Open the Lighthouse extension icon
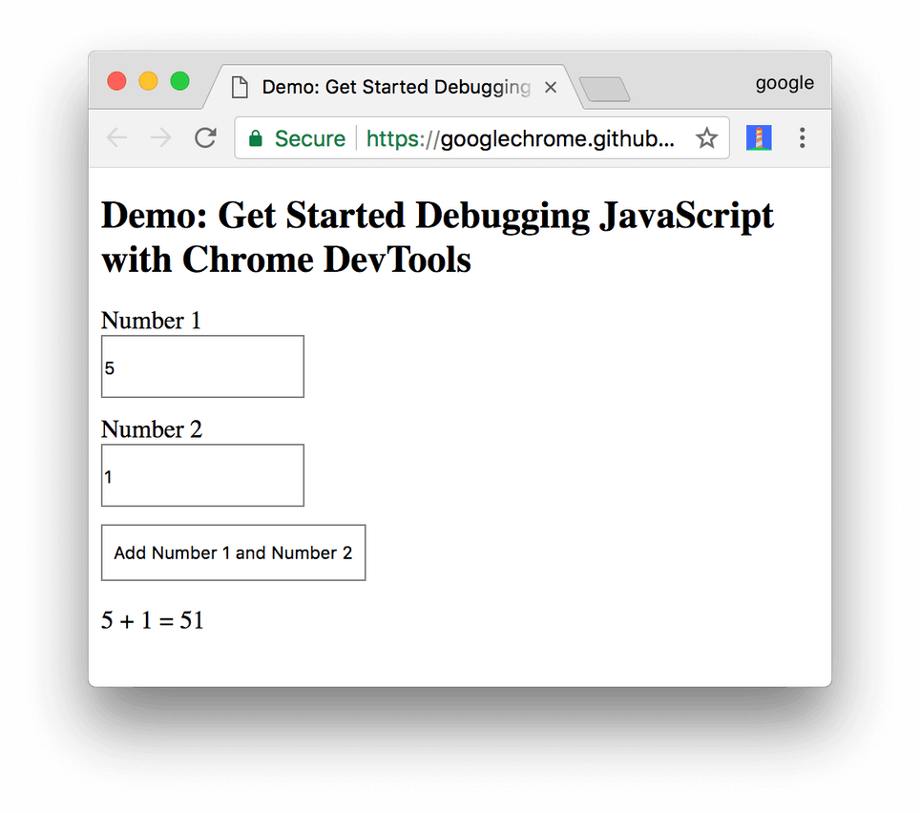The height and width of the screenshot is (813, 920). pos(759,137)
